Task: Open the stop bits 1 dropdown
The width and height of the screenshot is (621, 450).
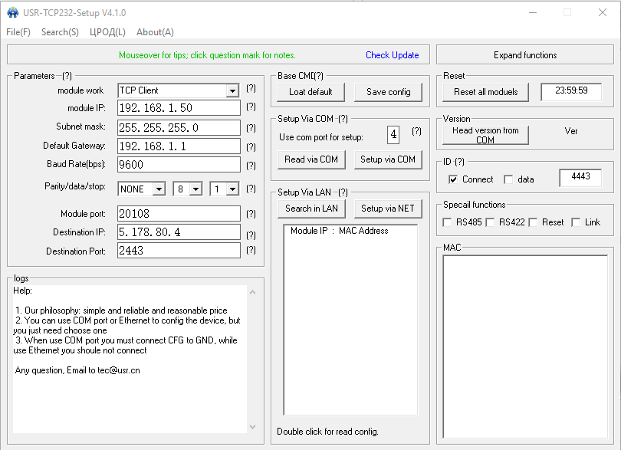Action: [232, 189]
